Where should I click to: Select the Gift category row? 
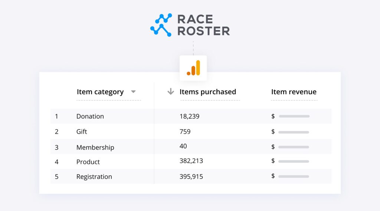(x=82, y=132)
